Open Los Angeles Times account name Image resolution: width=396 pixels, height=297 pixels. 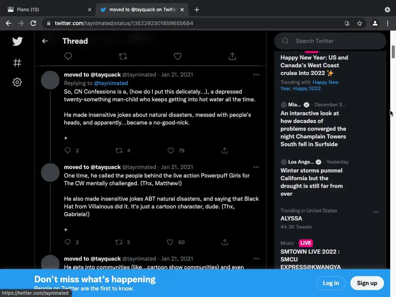click(x=301, y=162)
